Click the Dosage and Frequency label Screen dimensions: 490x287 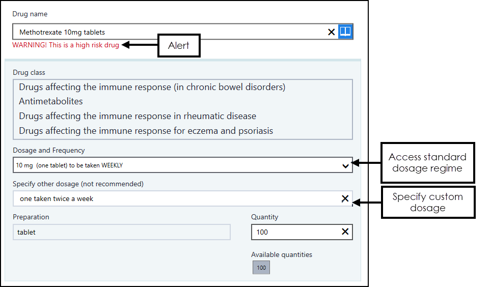coord(49,150)
